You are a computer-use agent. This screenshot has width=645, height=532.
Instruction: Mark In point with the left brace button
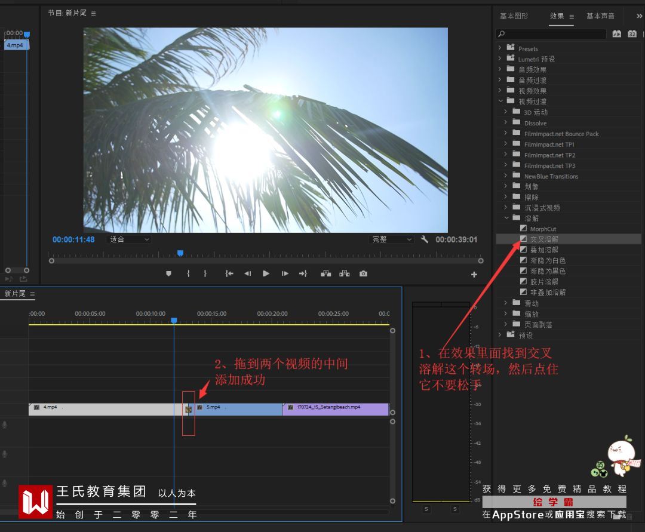click(188, 273)
